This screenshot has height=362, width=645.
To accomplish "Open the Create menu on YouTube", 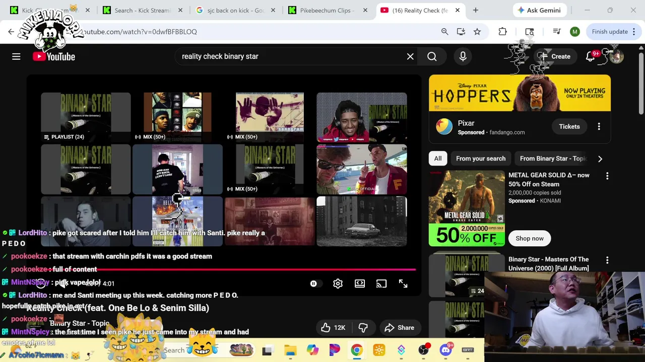I will click(x=554, y=56).
